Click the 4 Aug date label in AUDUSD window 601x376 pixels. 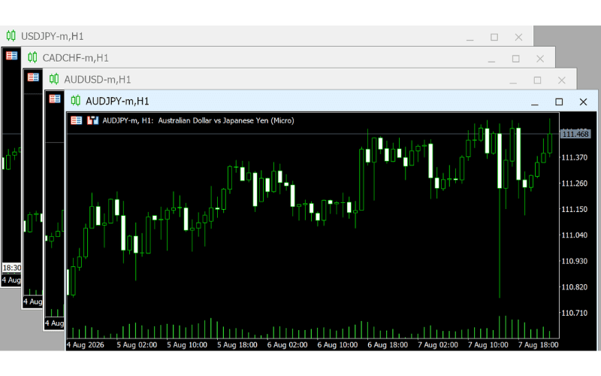54,323
